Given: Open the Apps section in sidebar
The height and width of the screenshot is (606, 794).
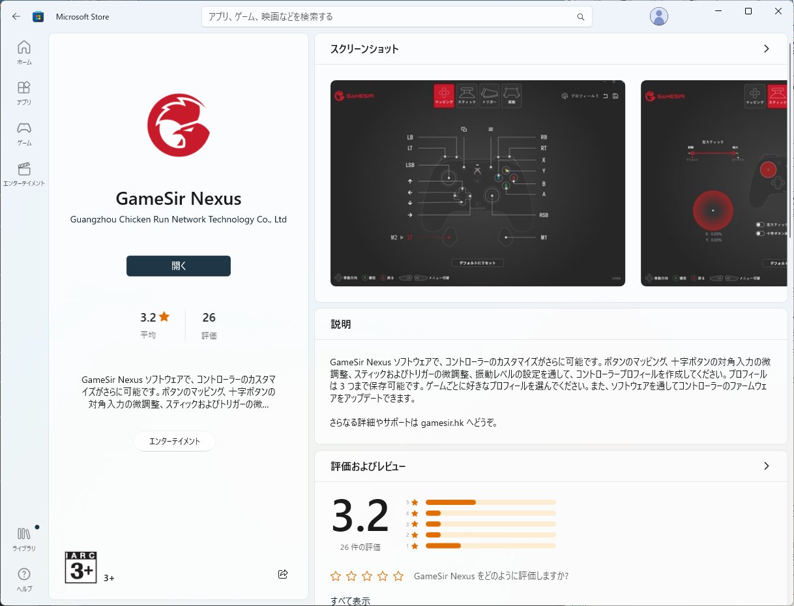Looking at the screenshot, I should (x=24, y=93).
